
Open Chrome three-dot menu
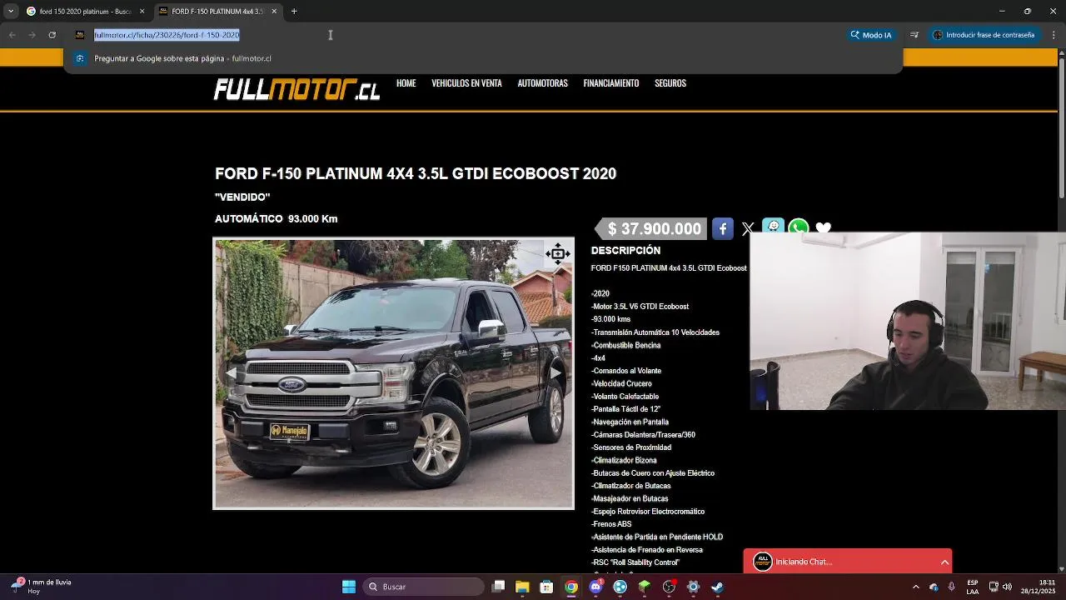tap(1054, 35)
